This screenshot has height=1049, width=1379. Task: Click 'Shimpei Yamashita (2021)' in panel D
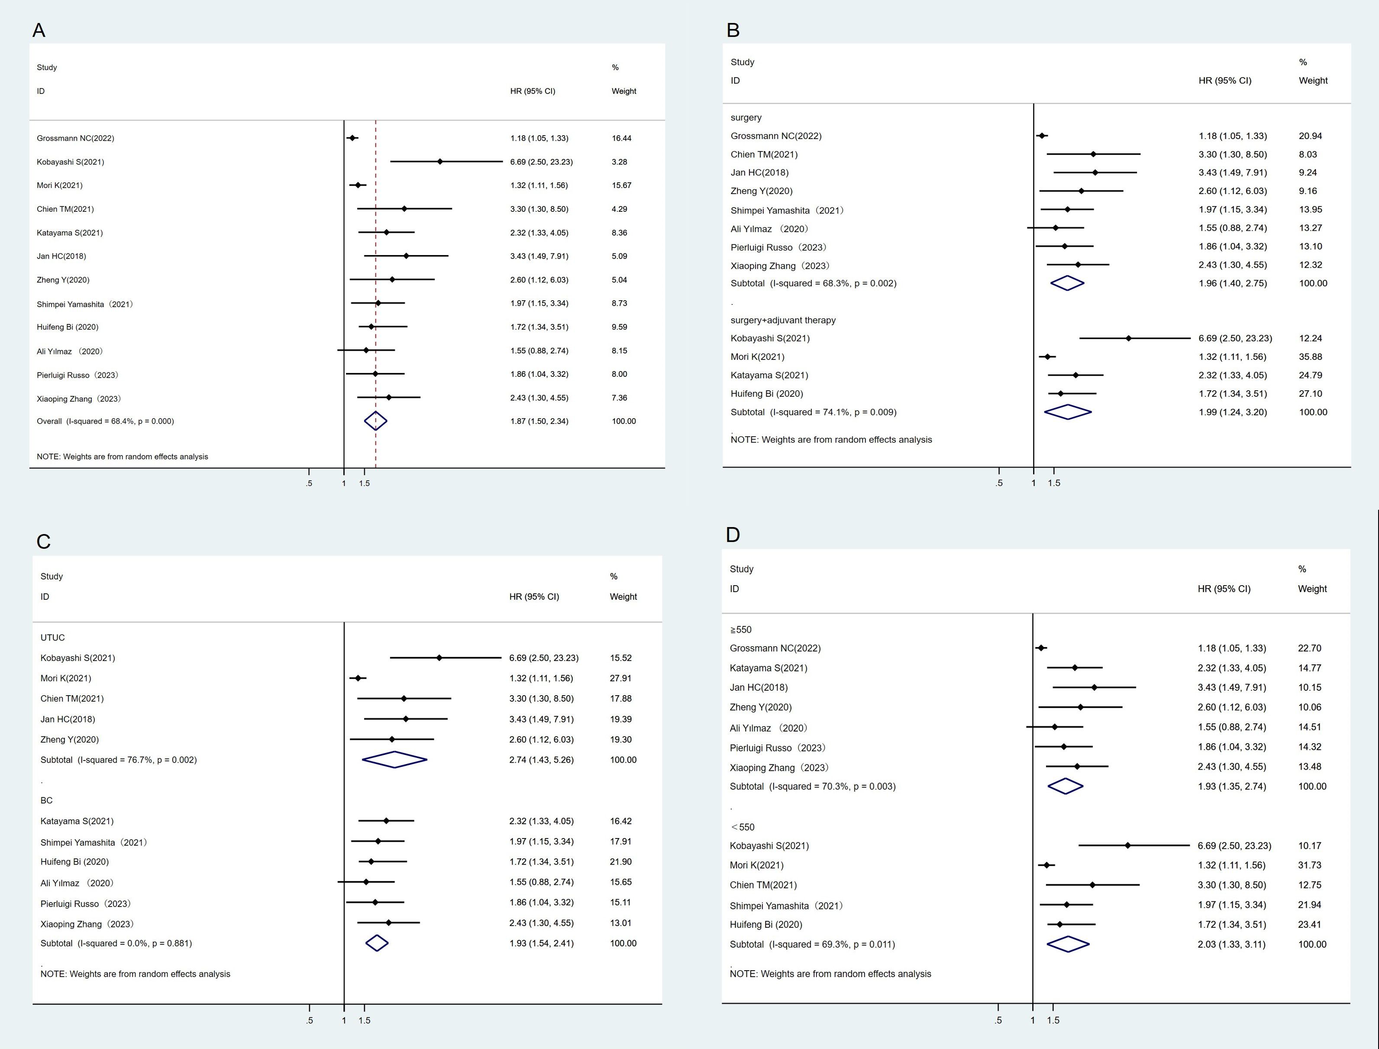click(x=786, y=906)
